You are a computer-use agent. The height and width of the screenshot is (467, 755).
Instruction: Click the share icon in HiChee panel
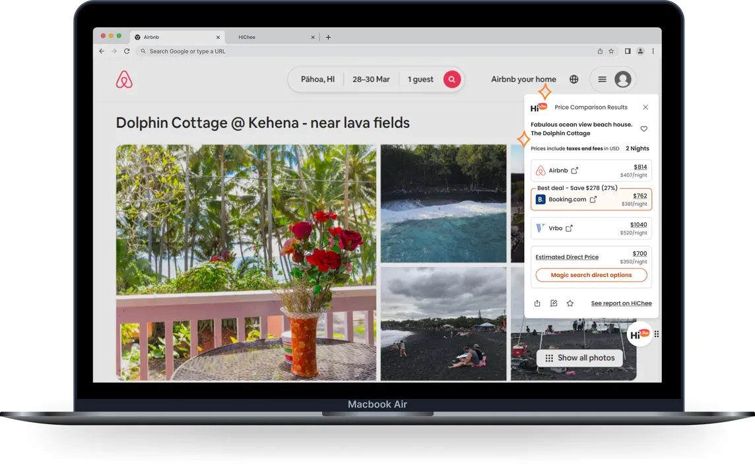[x=537, y=303]
